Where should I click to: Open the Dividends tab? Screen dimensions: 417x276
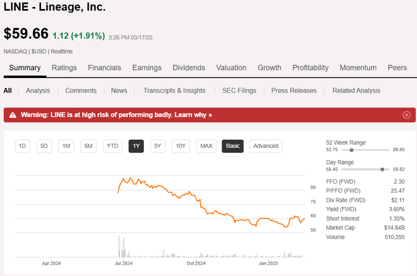(x=189, y=68)
